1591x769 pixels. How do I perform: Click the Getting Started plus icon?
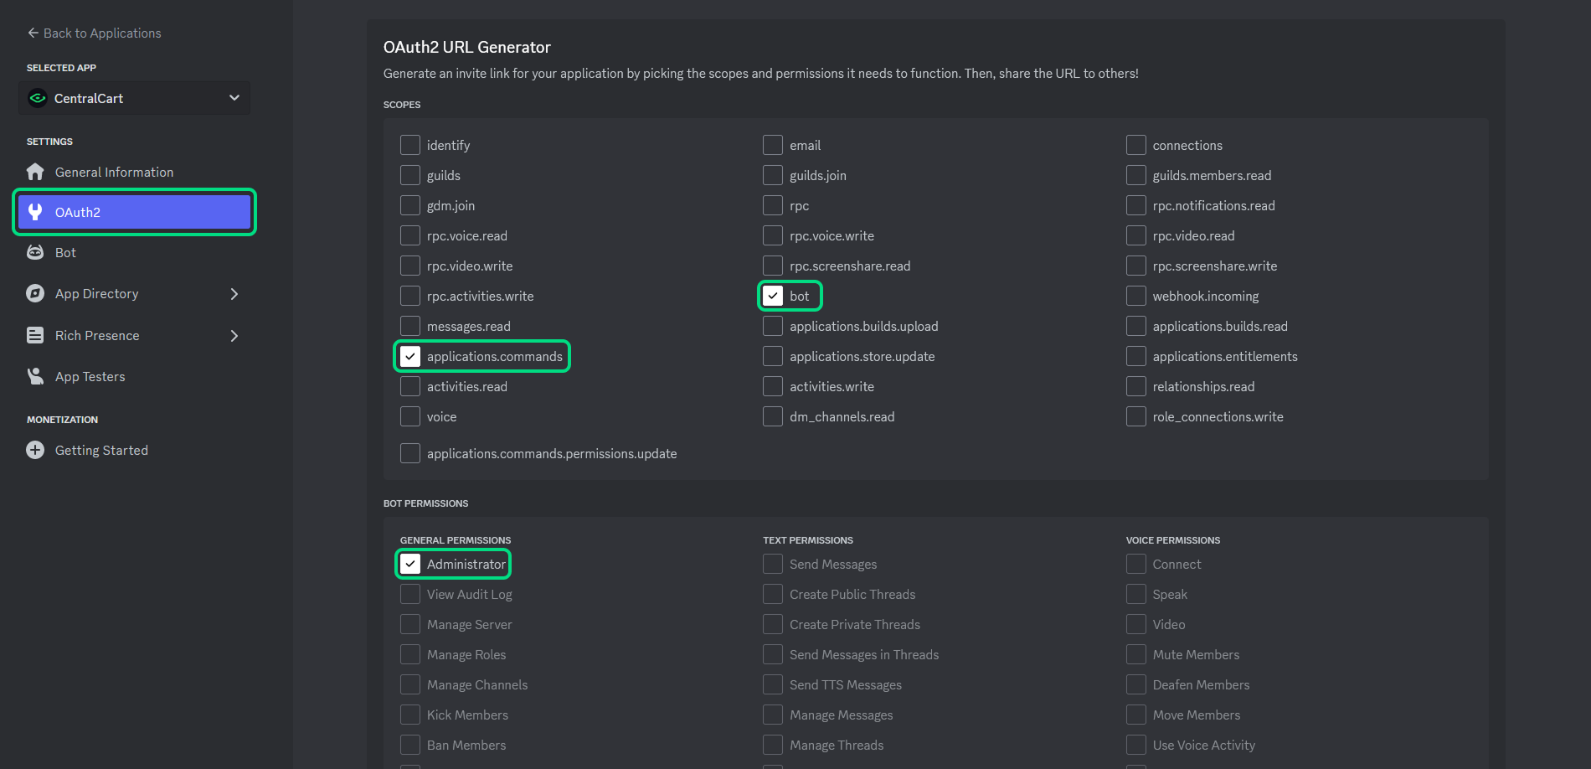tap(35, 450)
